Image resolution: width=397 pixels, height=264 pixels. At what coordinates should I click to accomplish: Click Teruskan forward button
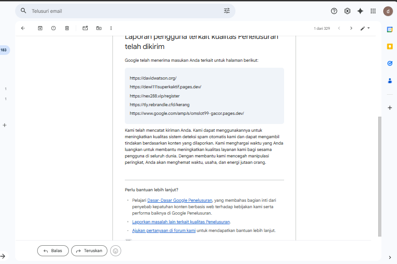(89, 251)
